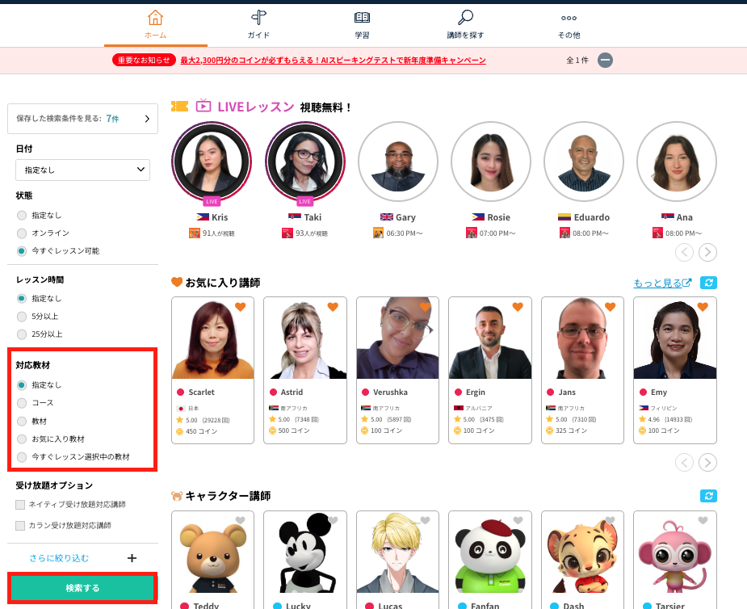
Task: Check ネイティブ受け放題対応講師 checkbox
Action: coord(21,505)
